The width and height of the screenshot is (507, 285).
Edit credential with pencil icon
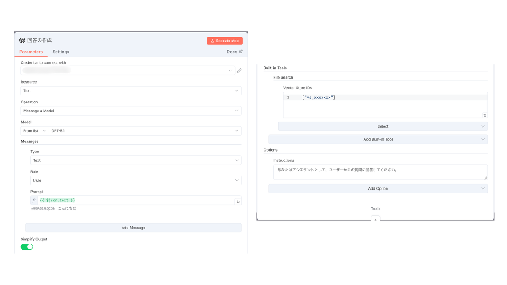coord(240,71)
